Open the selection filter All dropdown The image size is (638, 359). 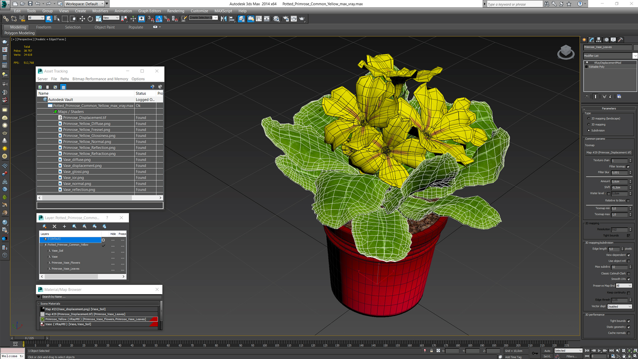tap(36, 18)
